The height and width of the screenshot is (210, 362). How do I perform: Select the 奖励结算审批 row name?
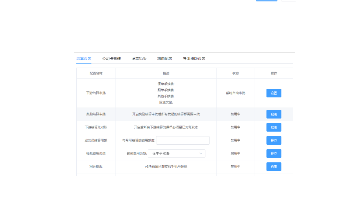click(x=96, y=114)
